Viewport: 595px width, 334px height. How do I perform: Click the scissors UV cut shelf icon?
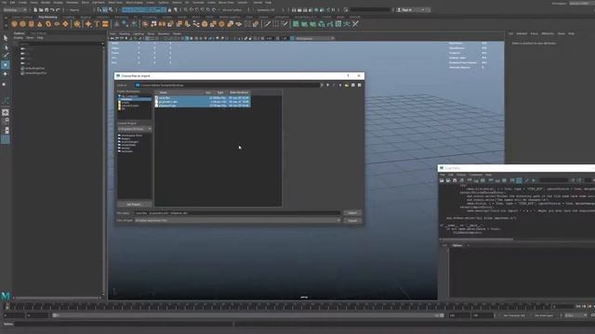355,24
